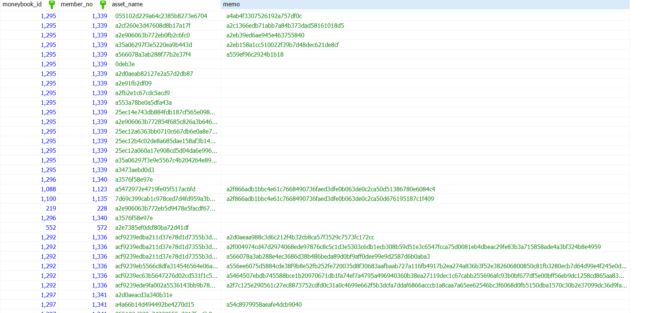Select the member_no cell with value 228

(x=102, y=208)
